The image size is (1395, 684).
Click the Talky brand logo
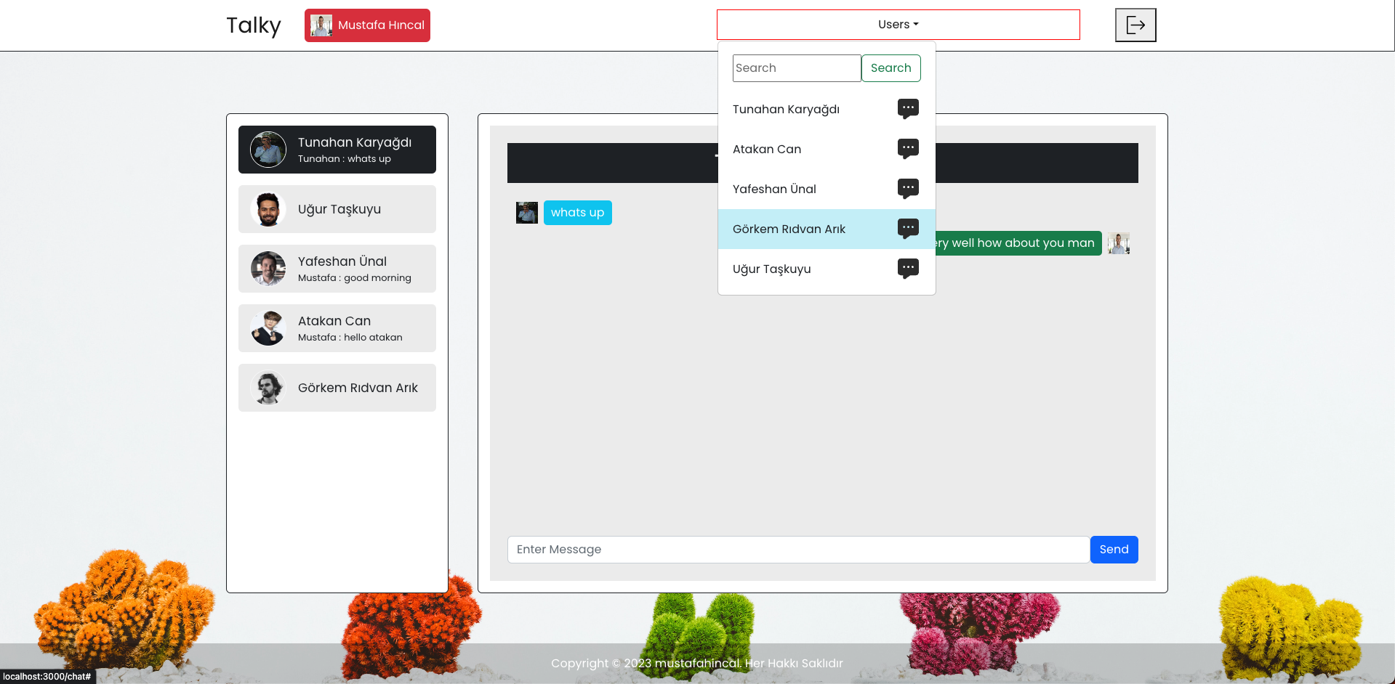[x=254, y=25]
